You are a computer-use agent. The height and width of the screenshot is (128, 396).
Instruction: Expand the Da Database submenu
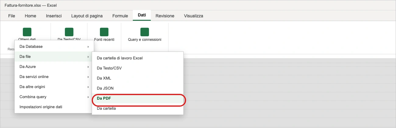[x=54, y=47]
